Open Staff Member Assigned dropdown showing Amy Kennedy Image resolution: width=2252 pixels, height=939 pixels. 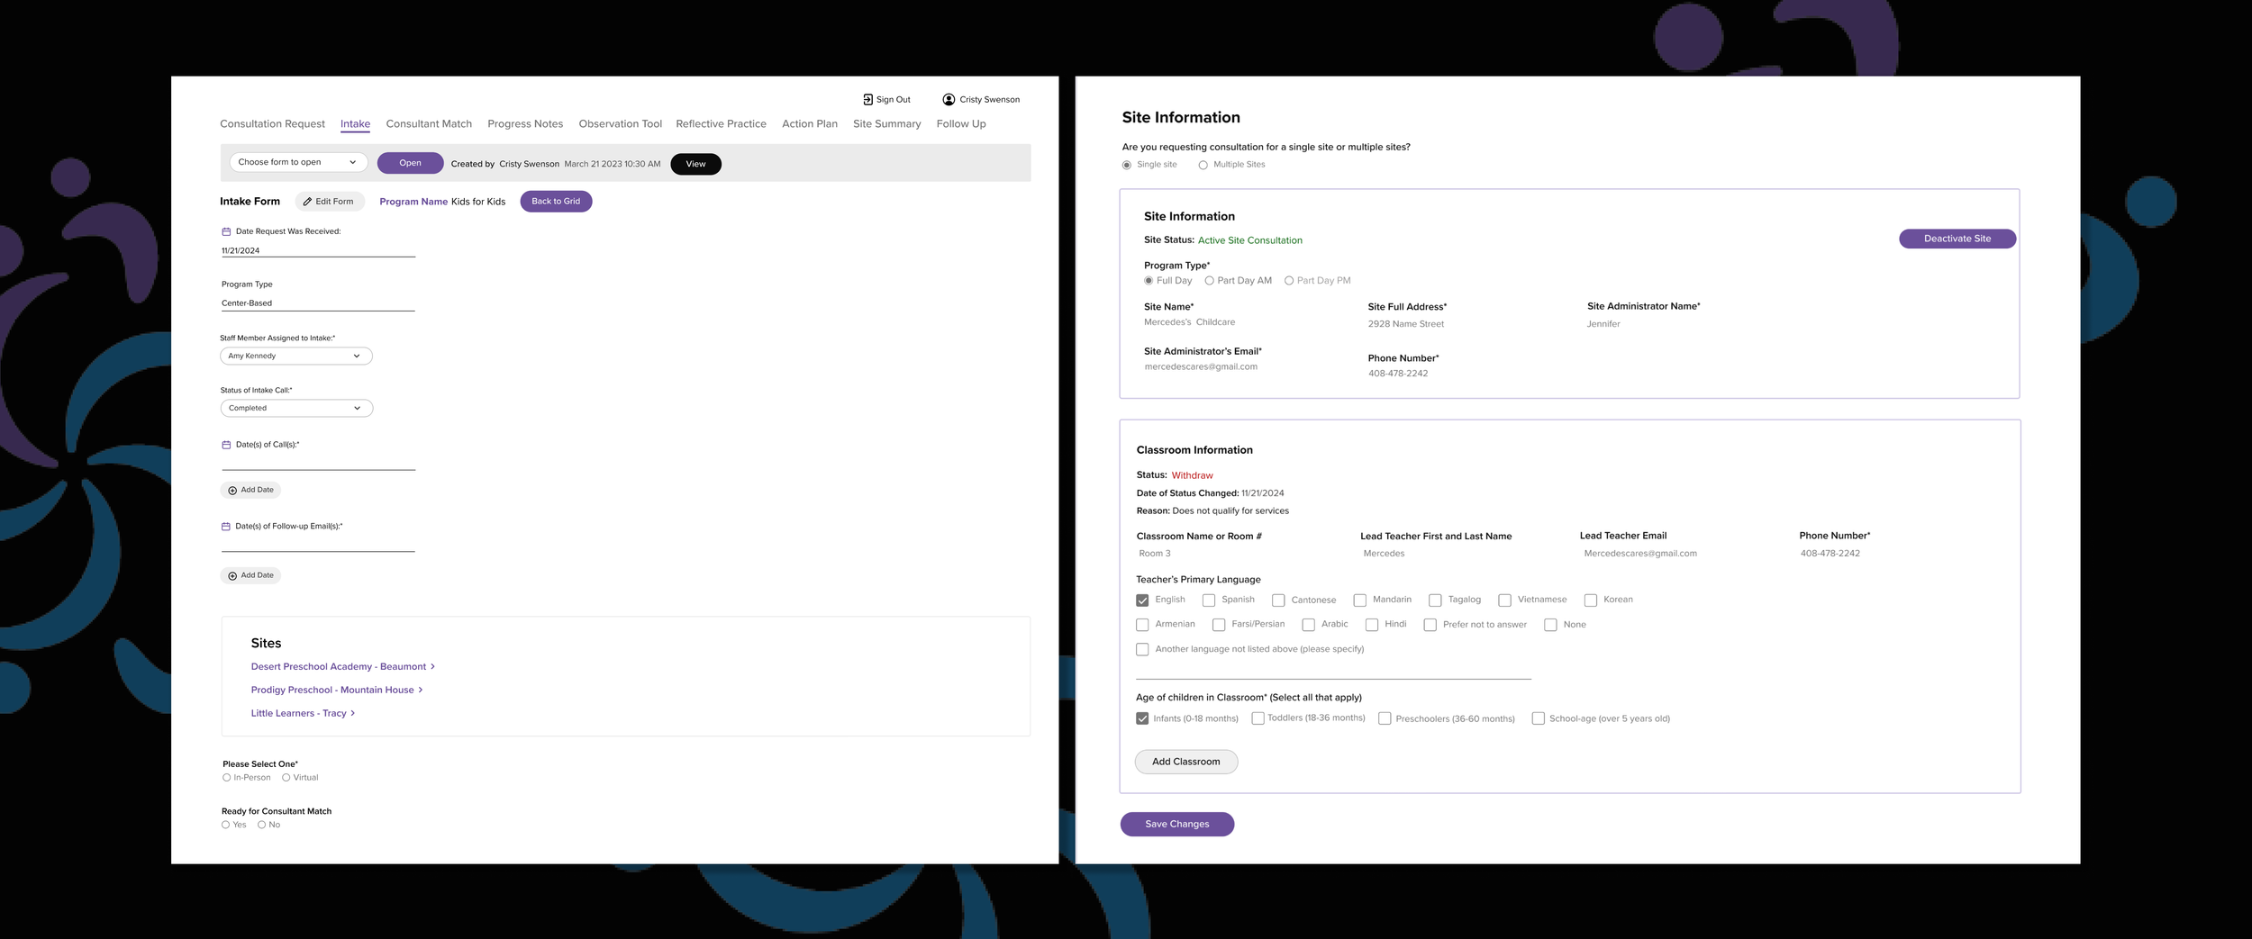tap(296, 357)
